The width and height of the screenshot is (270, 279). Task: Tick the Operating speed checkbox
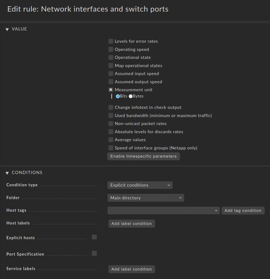point(111,49)
